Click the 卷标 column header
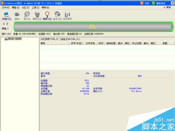The height and width of the screenshot is (131, 175). pos(55,43)
